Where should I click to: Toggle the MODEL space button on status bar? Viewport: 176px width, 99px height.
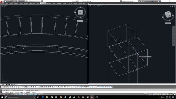(145, 94)
